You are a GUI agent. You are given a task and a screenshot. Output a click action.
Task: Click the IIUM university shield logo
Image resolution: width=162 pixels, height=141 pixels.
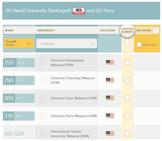[x=43, y=134]
